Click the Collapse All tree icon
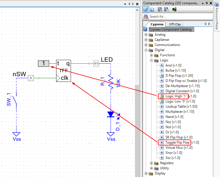220x177 pixels. (166, 9)
